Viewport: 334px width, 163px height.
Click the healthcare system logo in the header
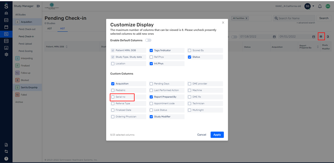[x=51, y=6]
